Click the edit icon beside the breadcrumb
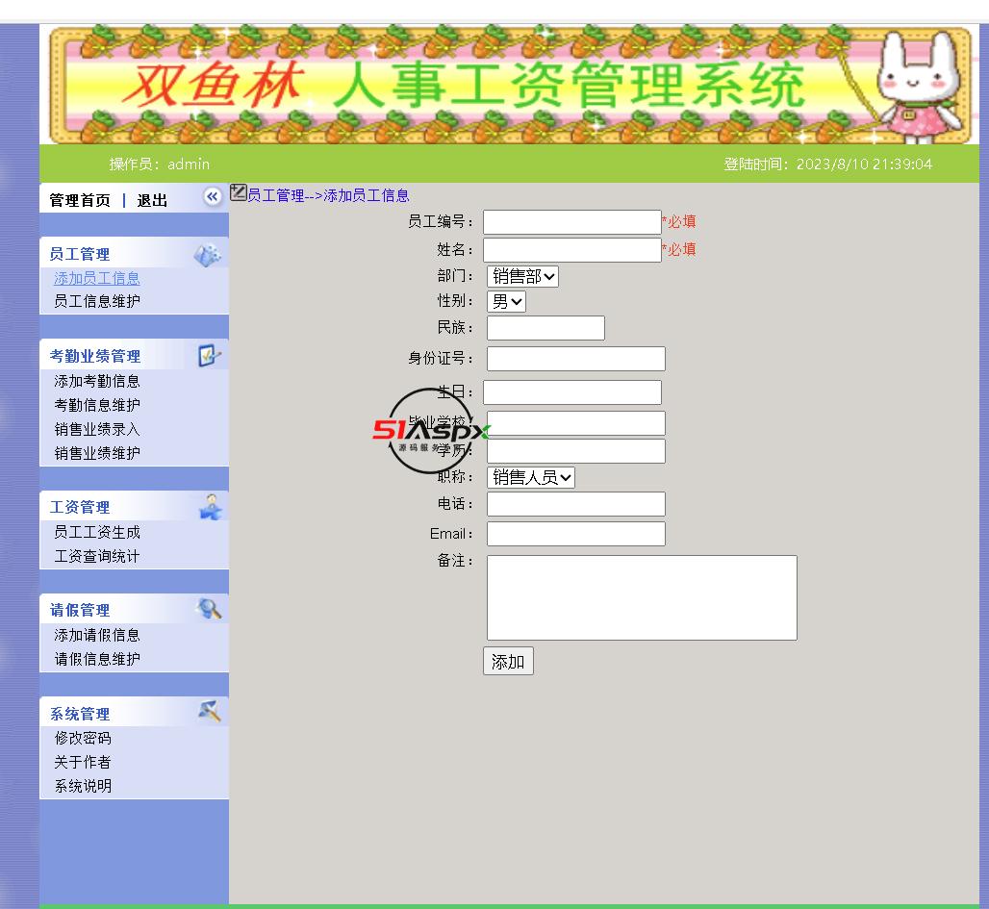989x909 pixels. pos(239,192)
